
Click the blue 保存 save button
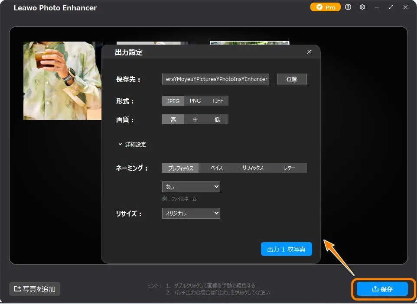(x=382, y=289)
